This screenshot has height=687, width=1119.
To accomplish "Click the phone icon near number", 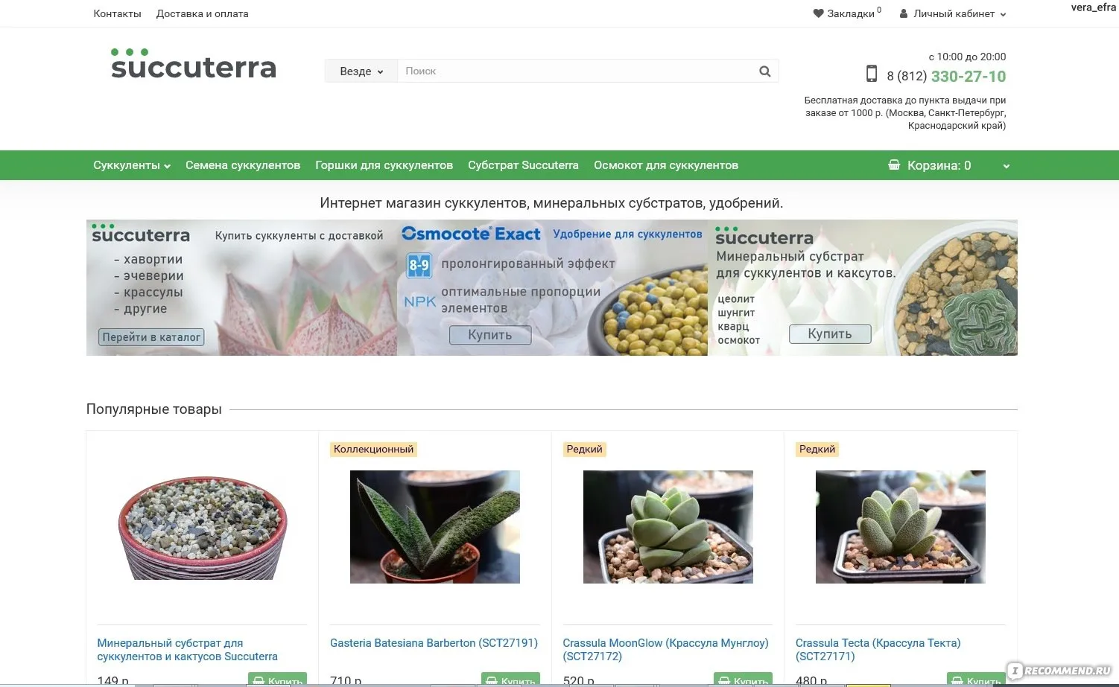I will pyautogui.click(x=872, y=74).
